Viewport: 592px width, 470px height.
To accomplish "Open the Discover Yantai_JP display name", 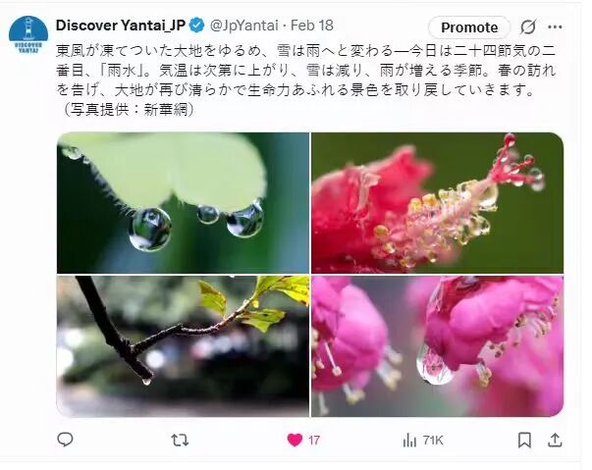I will pyautogui.click(x=121, y=26).
